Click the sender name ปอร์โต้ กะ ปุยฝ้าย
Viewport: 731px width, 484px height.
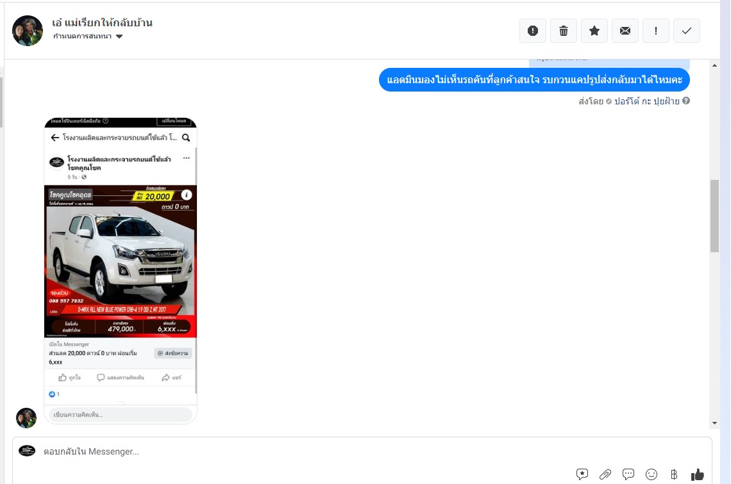click(x=646, y=101)
